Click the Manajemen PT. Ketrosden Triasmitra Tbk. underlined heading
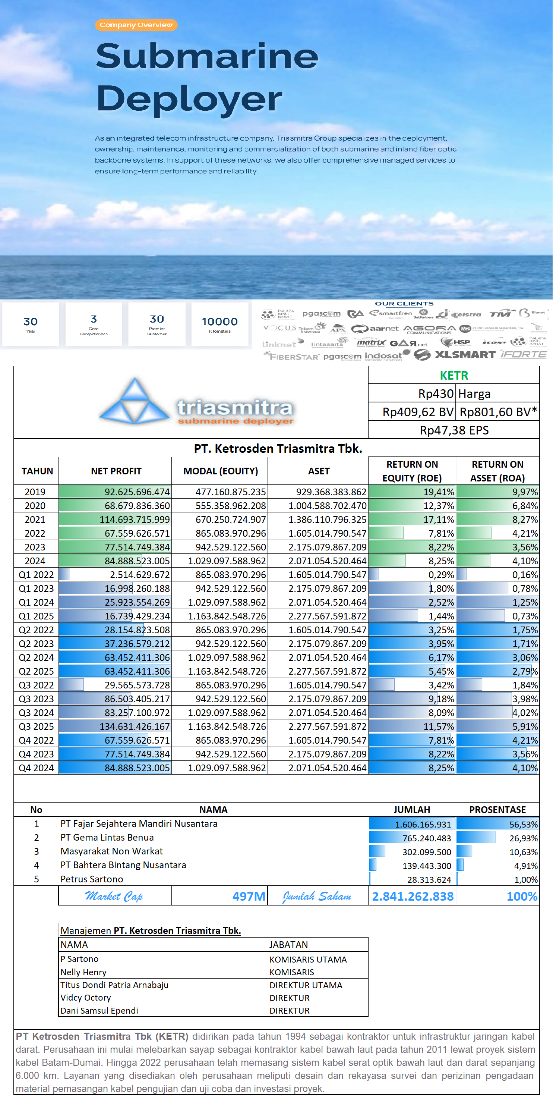 tap(151, 930)
